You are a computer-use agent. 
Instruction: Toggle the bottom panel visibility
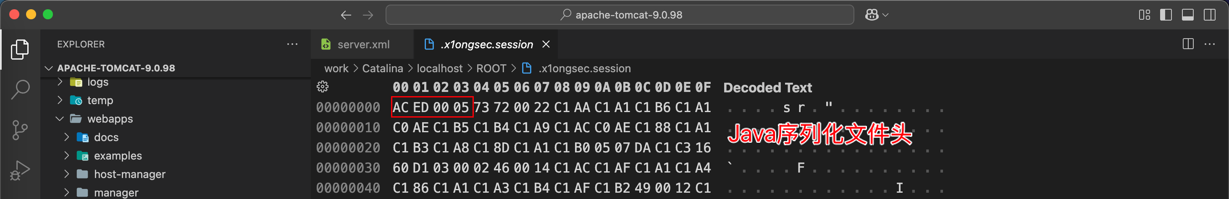(1188, 15)
